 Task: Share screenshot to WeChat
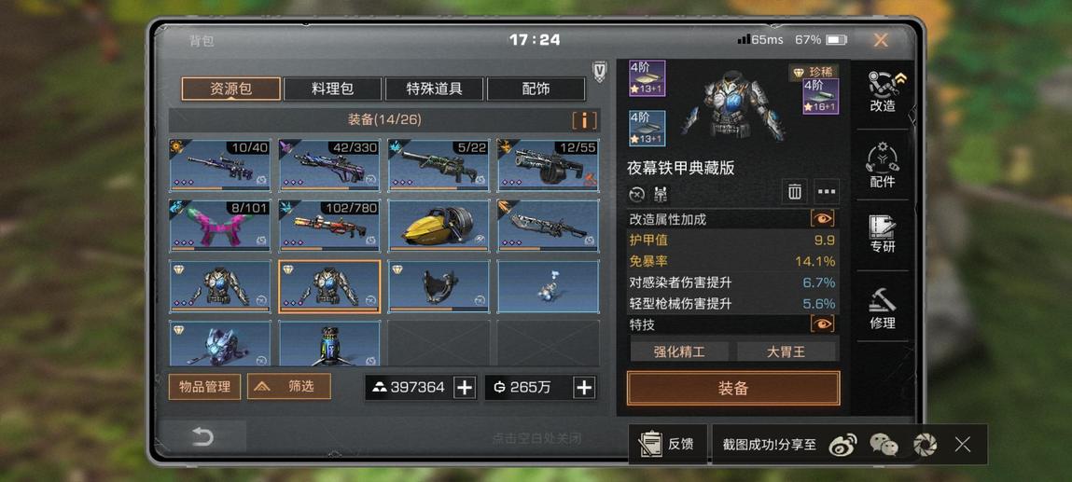pos(884,445)
